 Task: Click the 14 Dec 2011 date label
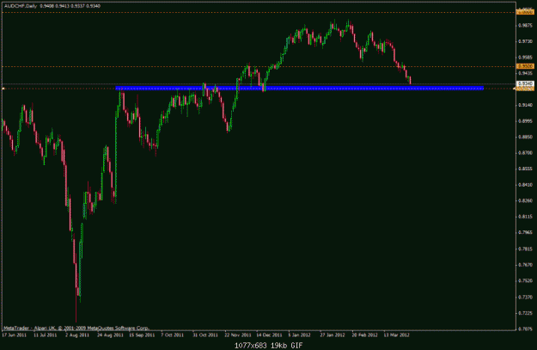pos(269,335)
